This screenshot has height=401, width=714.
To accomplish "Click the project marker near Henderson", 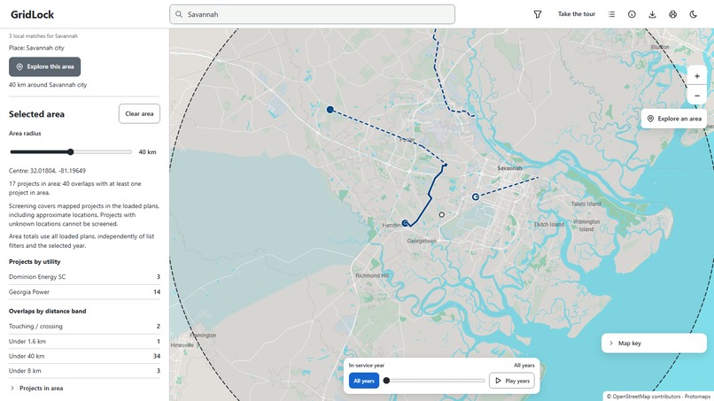I will click(x=405, y=223).
